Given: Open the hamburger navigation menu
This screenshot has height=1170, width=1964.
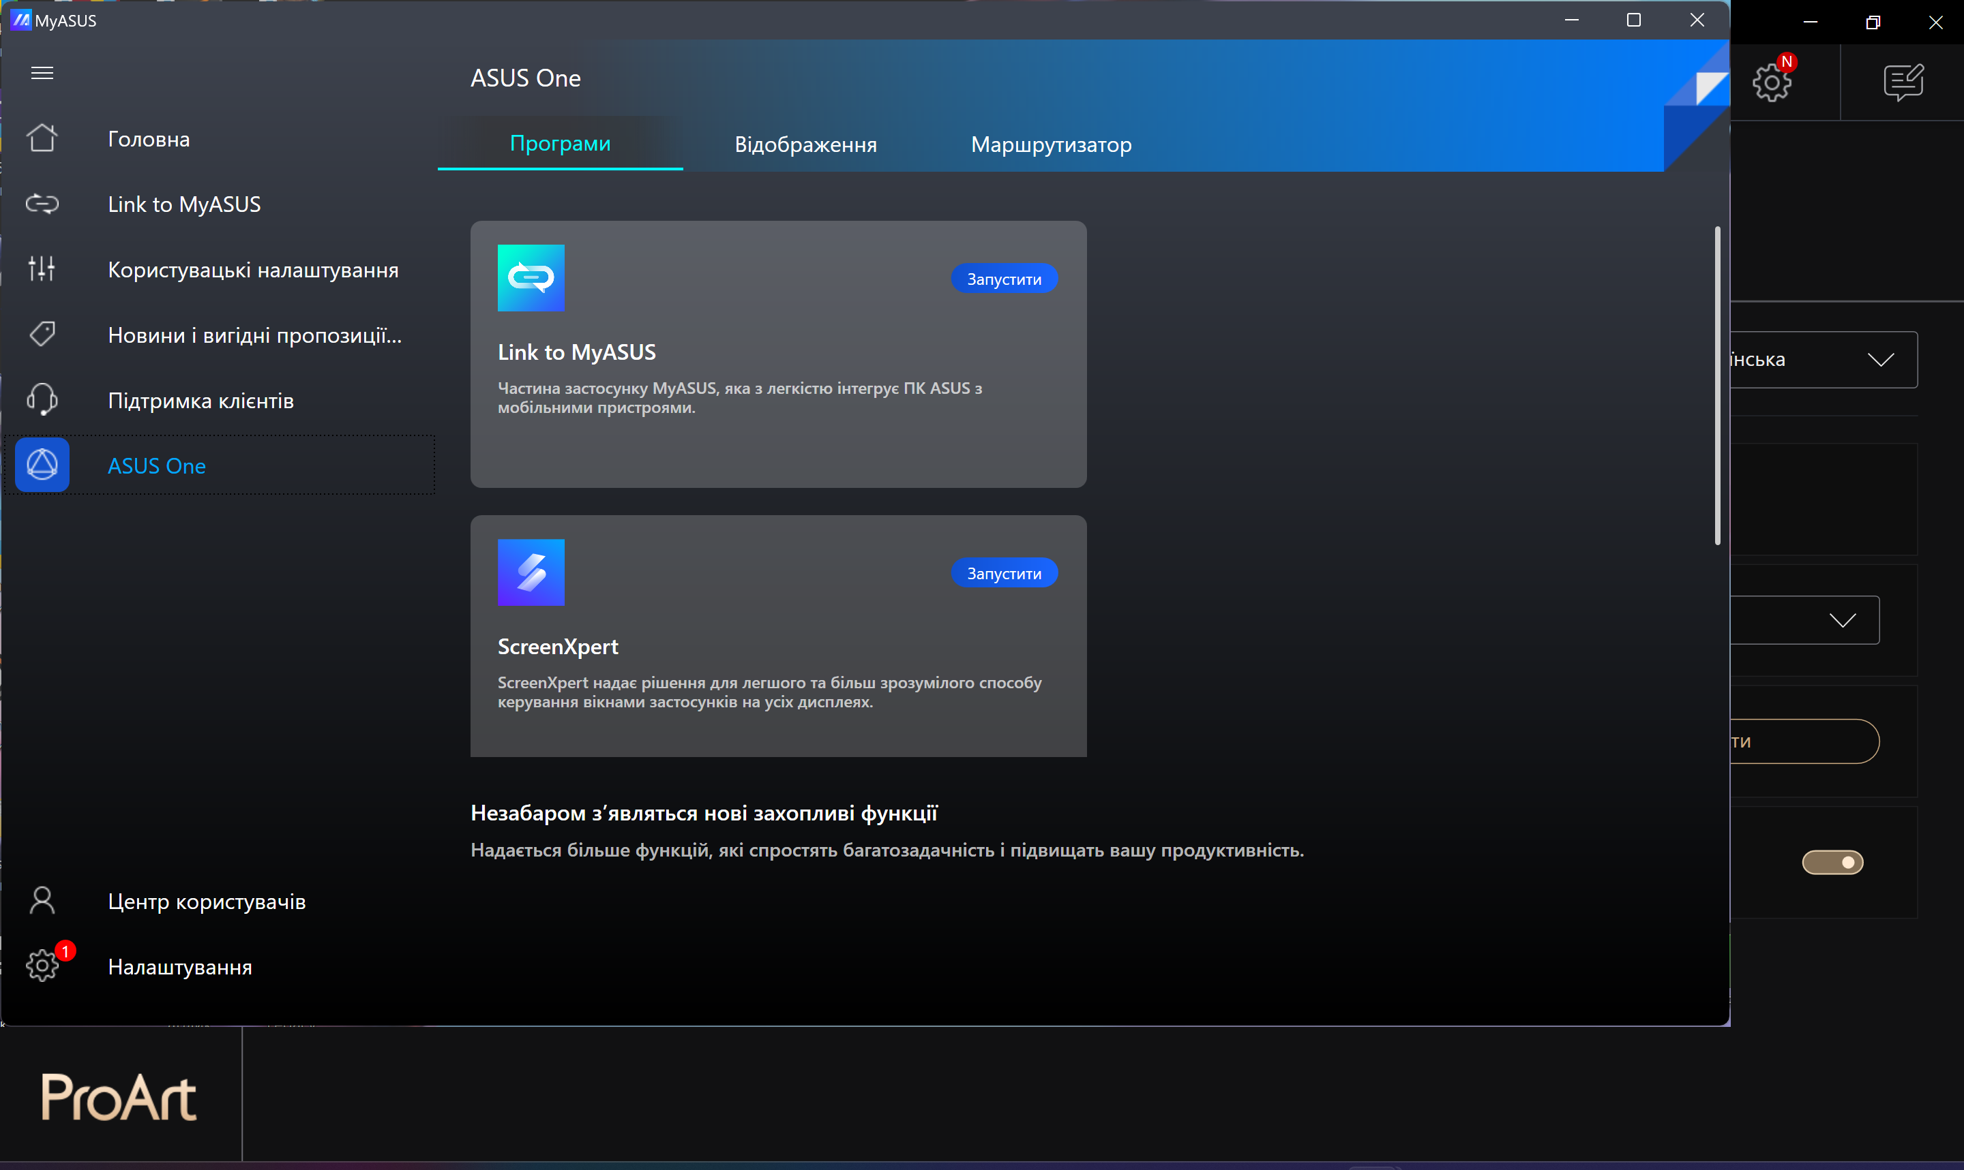Looking at the screenshot, I should click(42, 72).
